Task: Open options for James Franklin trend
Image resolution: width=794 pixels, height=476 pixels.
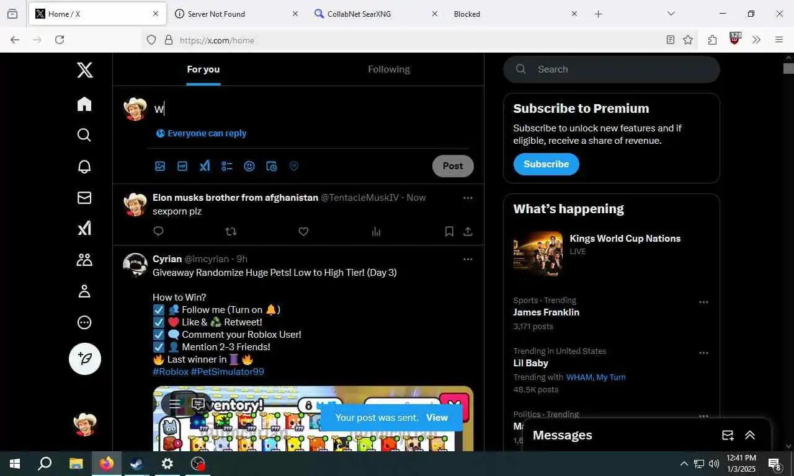Action: point(703,302)
